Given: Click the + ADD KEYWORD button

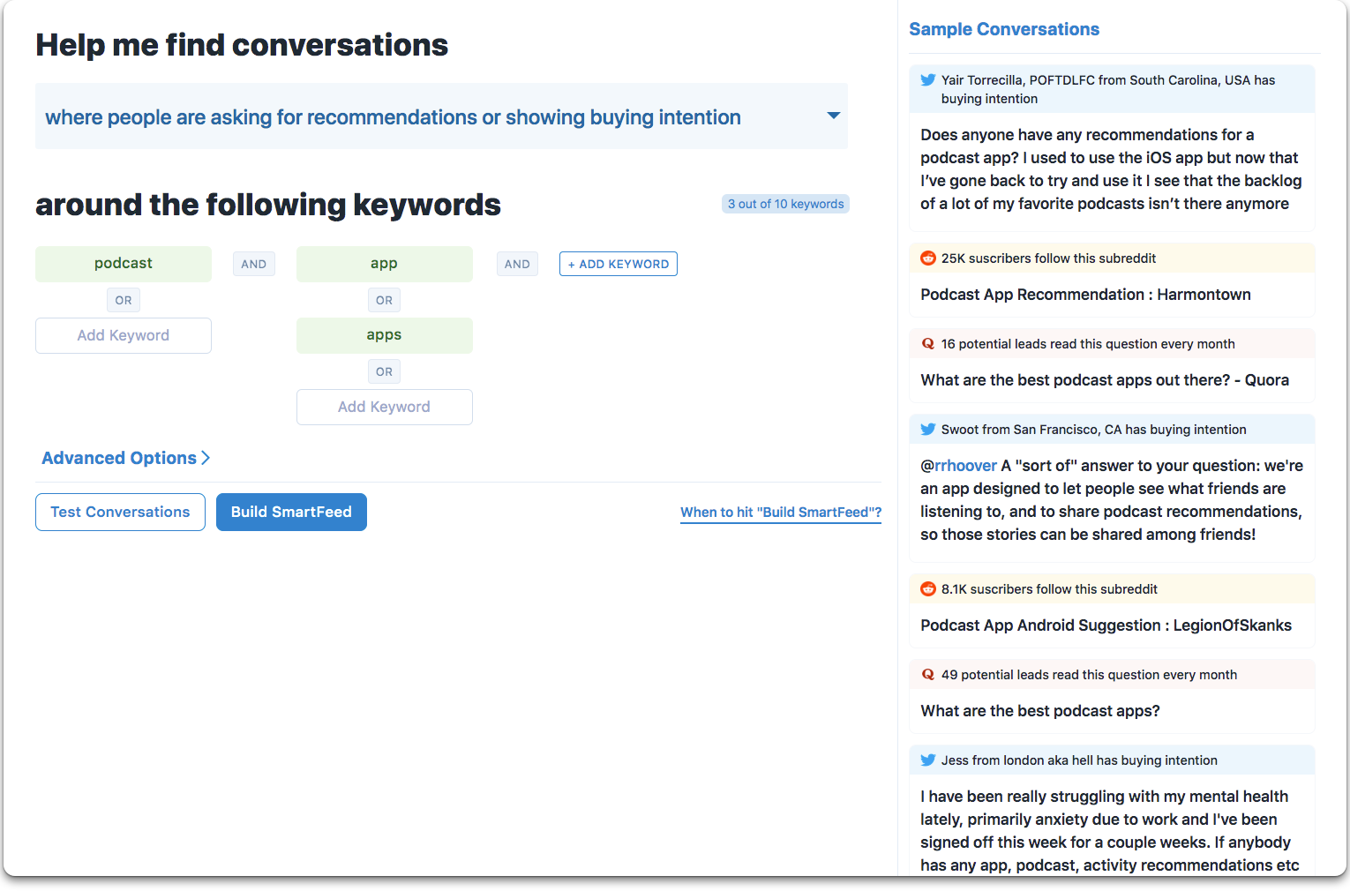Looking at the screenshot, I should coord(619,264).
